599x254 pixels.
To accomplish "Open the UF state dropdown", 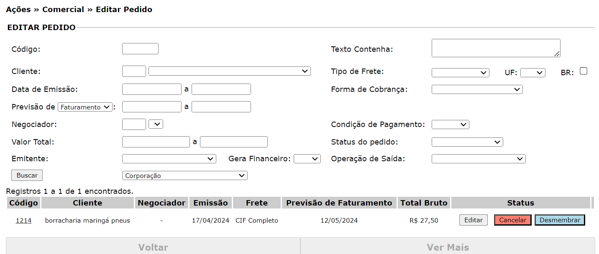I will [x=532, y=73].
